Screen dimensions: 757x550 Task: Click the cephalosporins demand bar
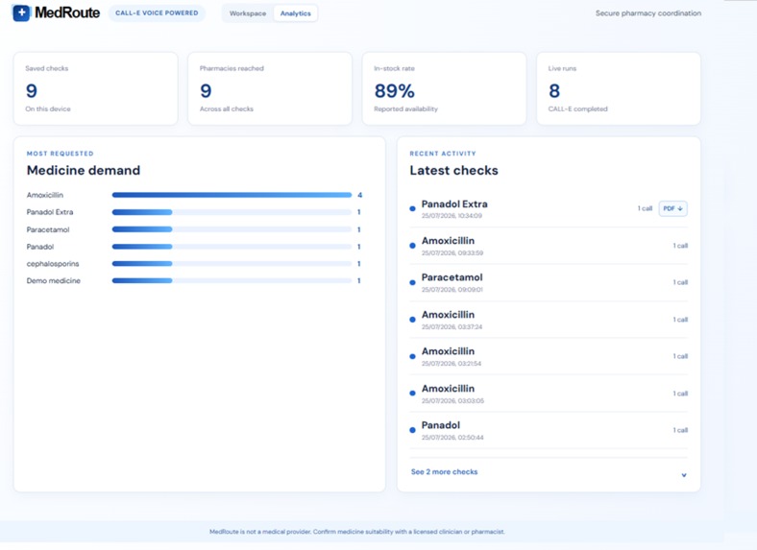click(232, 264)
